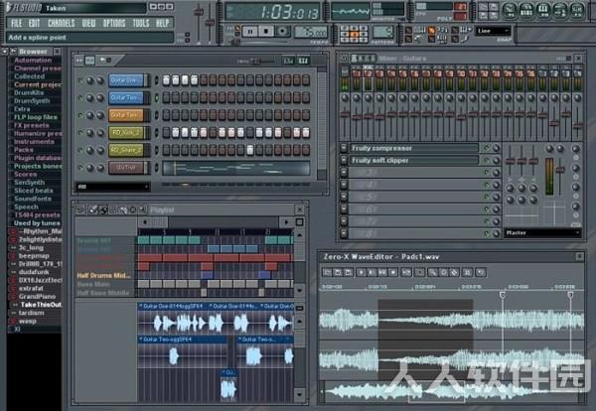Disable the Fruity soft clipper effect LED
The width and height of the screenshot is (596, 411).
click(x=487, y=161)
